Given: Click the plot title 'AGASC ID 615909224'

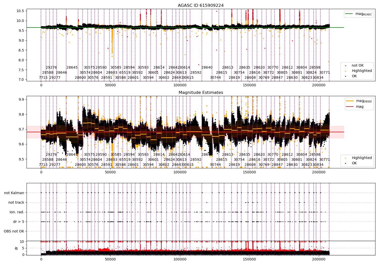Looking at the screenshot, I should pyautogui.click(x=201, y=6).
